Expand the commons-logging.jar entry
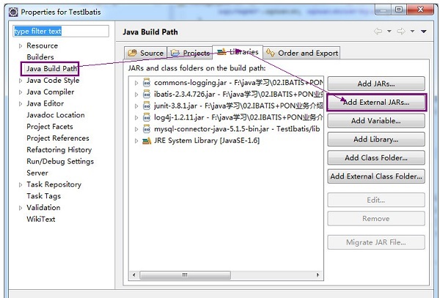This screenshot has height=298, width=440. coord(136,83)
